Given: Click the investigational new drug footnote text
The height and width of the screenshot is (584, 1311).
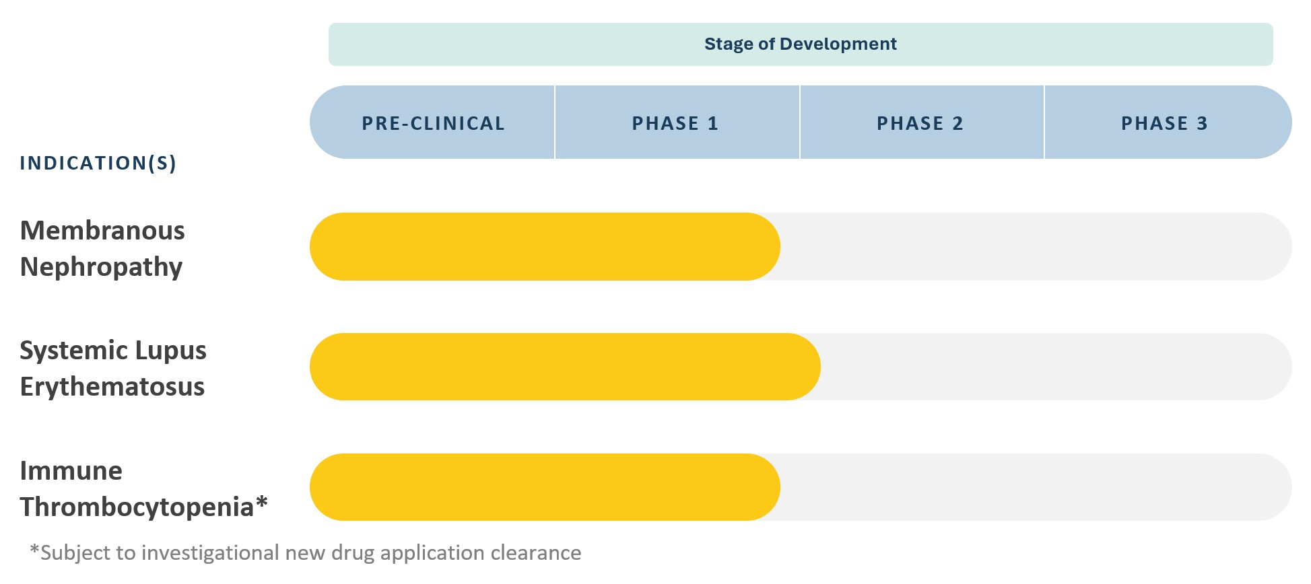Looking at the screenshot, I should point(305,553).
